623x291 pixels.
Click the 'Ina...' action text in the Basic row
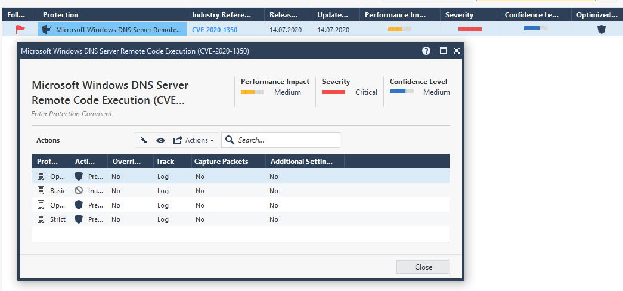coord(96,191)
